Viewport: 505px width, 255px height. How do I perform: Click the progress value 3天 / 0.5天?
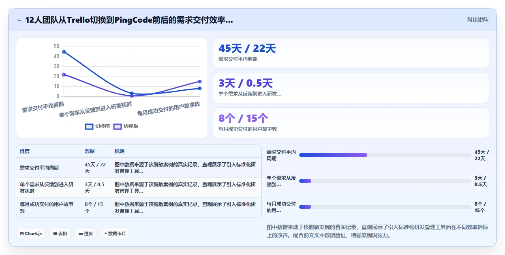click(x=480, y=181)
